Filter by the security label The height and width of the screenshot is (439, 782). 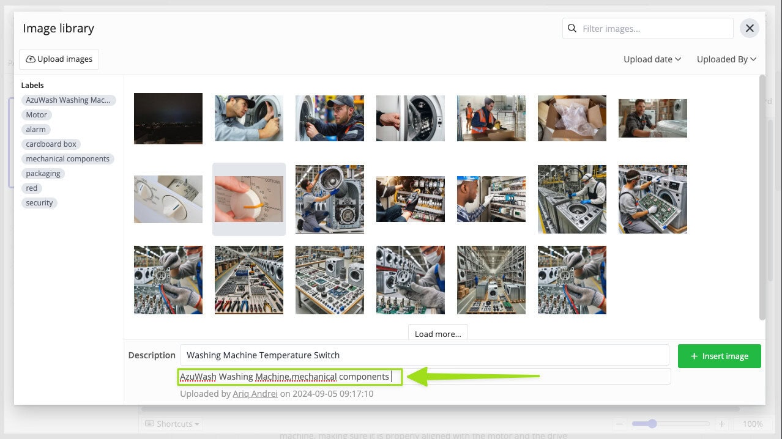40,203
